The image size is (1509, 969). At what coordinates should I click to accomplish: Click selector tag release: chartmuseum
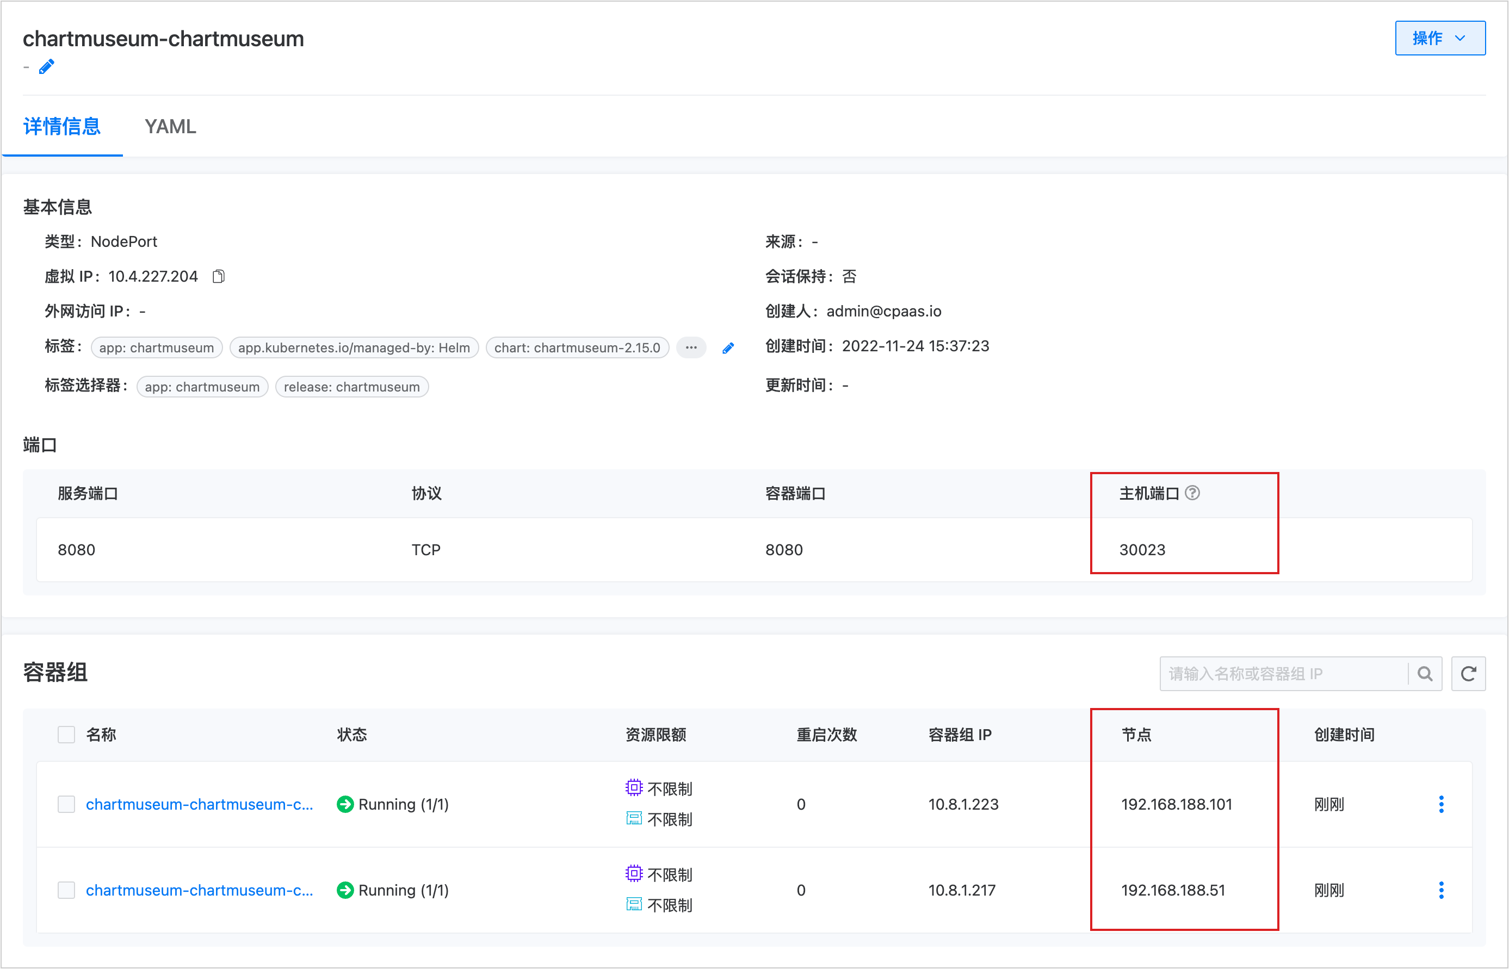click(x=352, y=387)
